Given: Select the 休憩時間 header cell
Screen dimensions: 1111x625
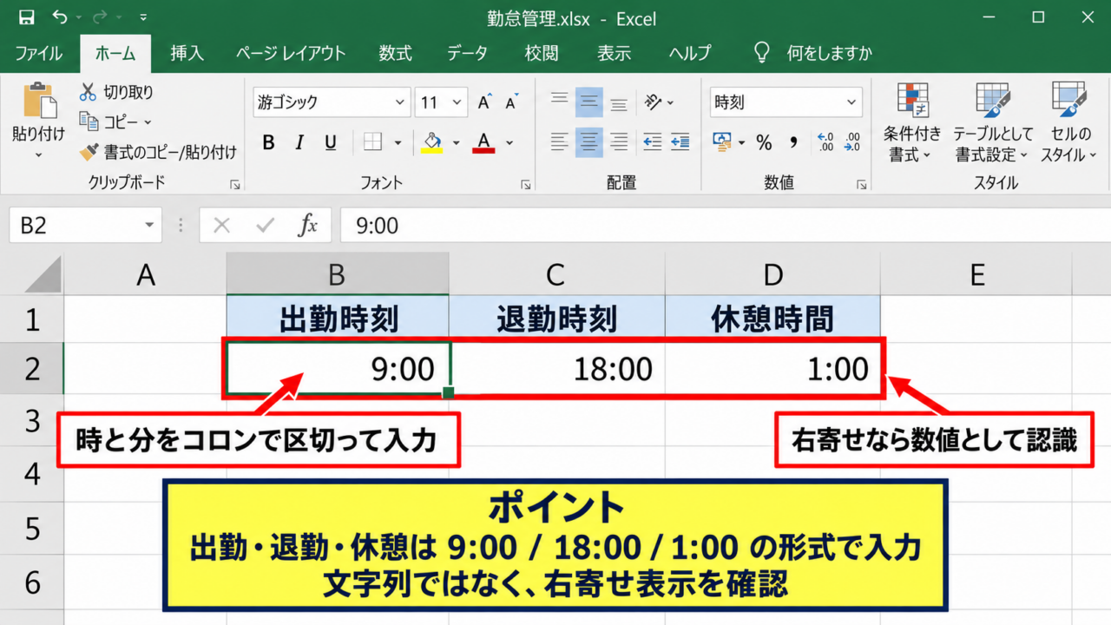Looking at the screenshot, I should [772, 319].
